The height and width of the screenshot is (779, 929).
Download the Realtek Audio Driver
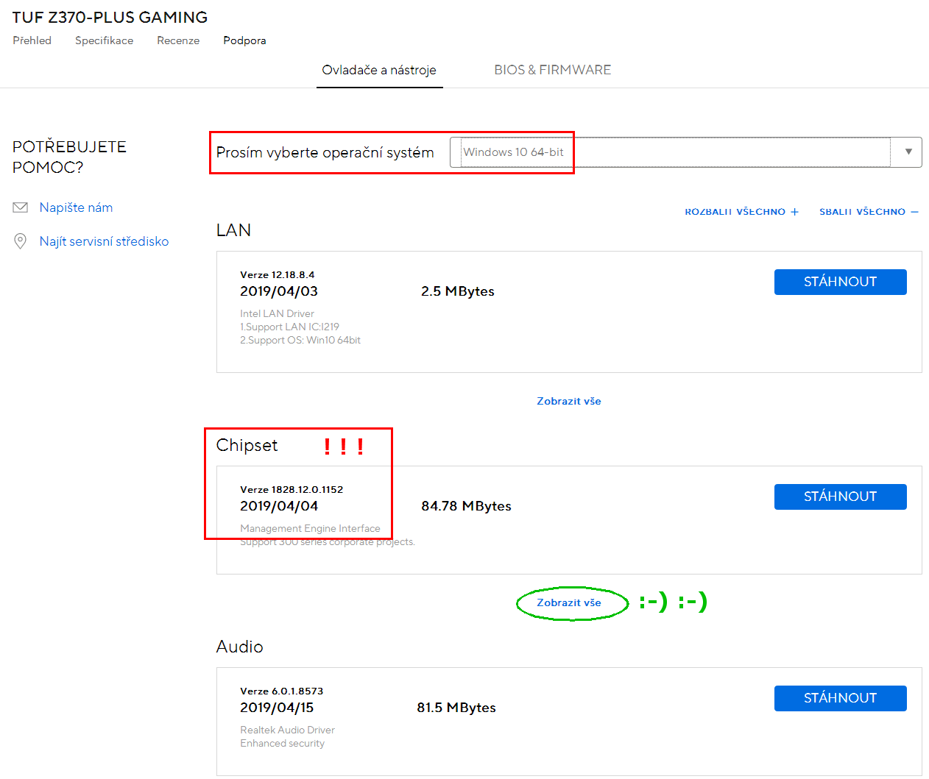840,698
